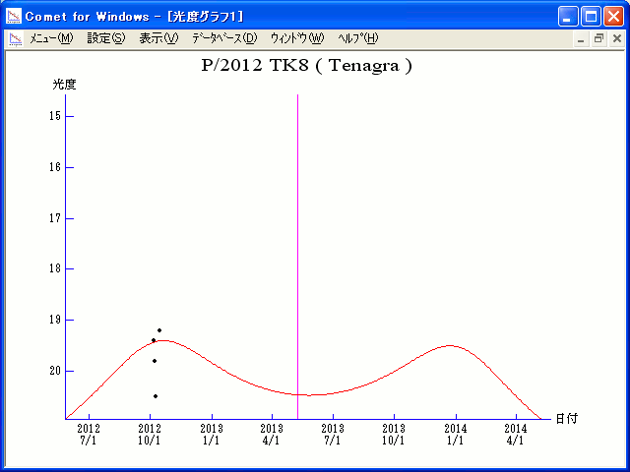Click the 2013 10/1 date label
Image resolution: width=630 pixels, height=472 pixels.
pyautogui.click(x=394, y=435)
